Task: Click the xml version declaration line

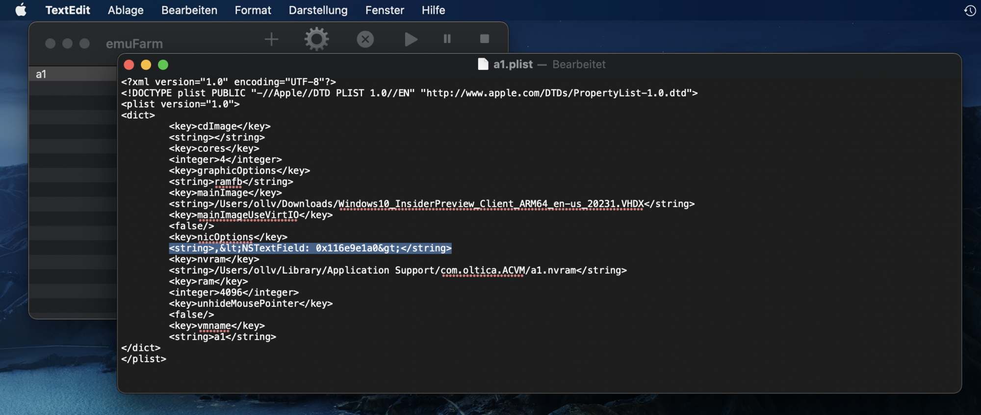Action: click(x=229, y=82)
